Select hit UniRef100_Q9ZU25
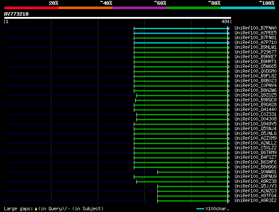The image size is (279, 212). [255, 95]
